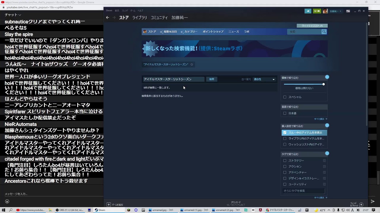Open unnamed (1).jpg photo taskbar item
380x213 pixels.
coord(194,210)
